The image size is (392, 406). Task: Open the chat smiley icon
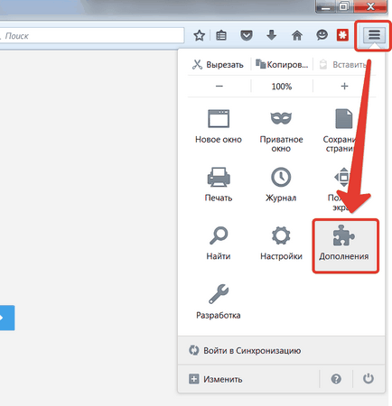322,35
